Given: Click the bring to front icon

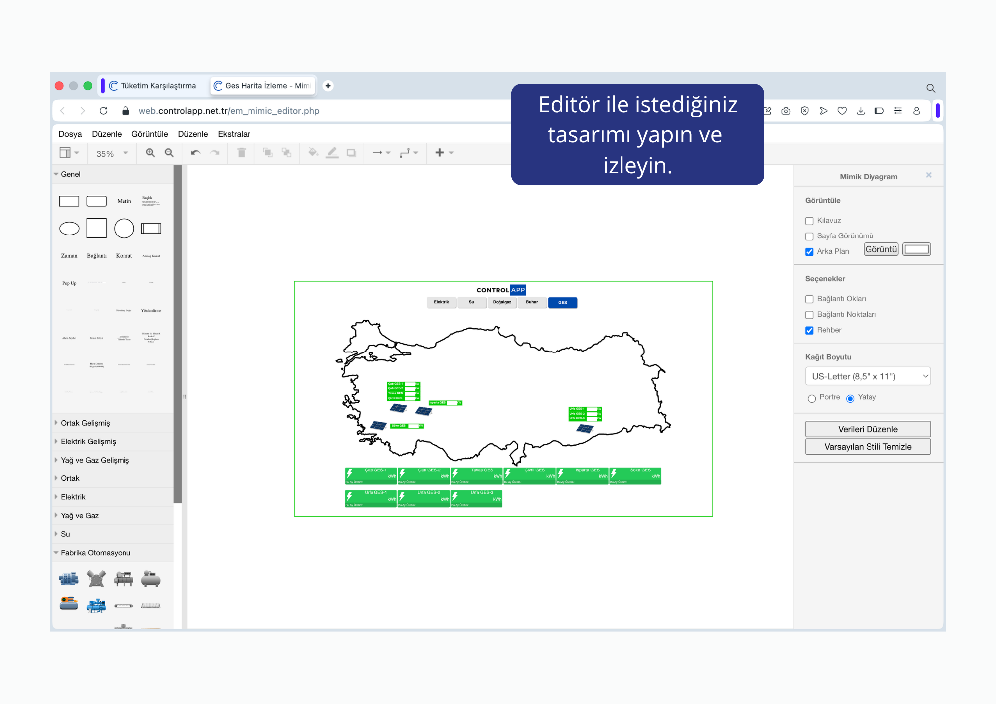Looking at the screenshot, I should [268, 153].
